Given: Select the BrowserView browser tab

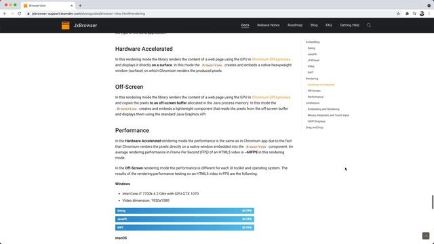Looking at the screenshot, I should click(x=47, y=5).
